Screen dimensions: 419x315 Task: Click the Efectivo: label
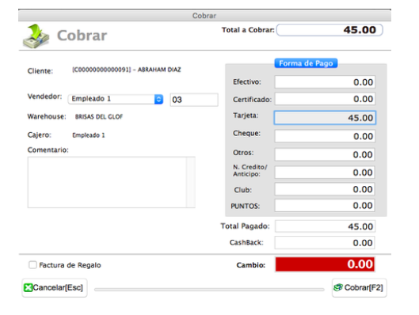tap(247, 82)
